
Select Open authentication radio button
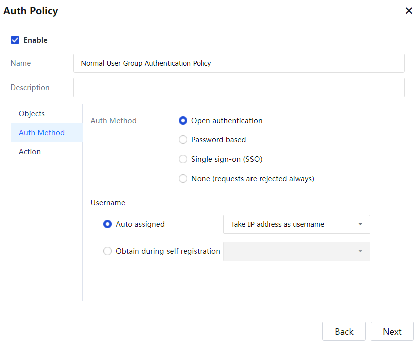click(183, 121)
